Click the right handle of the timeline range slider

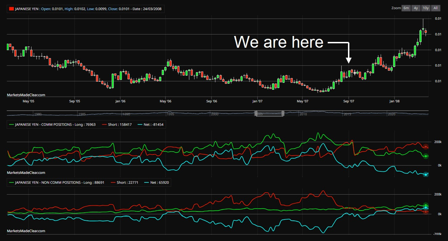point(283,114)
